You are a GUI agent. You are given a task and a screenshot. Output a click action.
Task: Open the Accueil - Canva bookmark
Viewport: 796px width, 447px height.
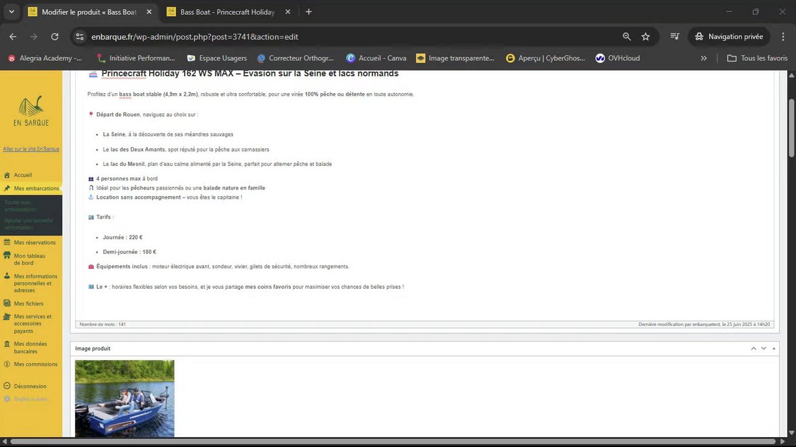pyautogui.click(x=377, y=58)
